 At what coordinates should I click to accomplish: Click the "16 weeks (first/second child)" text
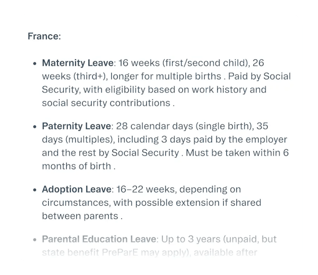(x=172, y=63)
